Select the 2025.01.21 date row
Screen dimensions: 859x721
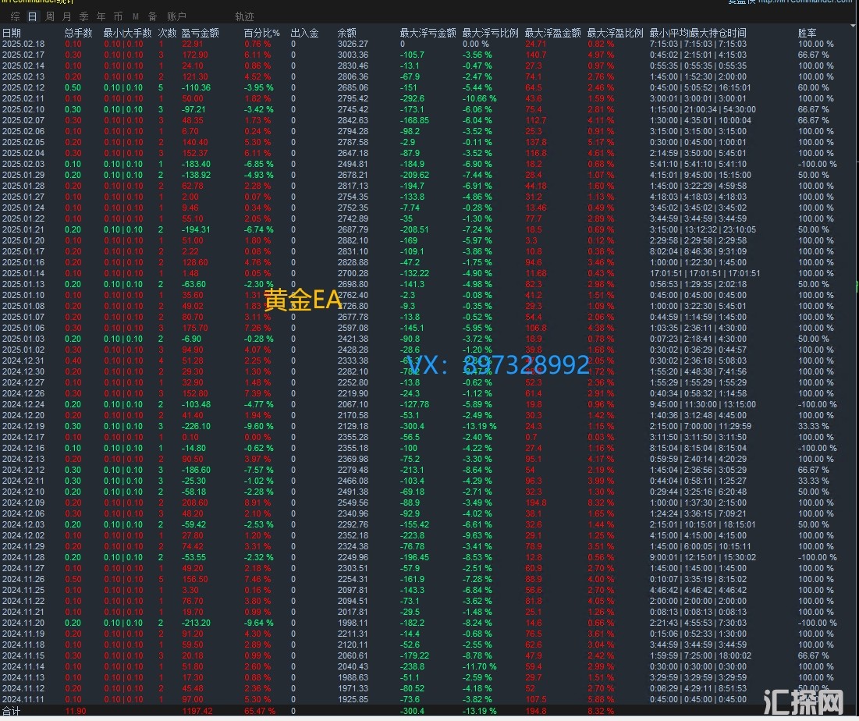[23, 229]
